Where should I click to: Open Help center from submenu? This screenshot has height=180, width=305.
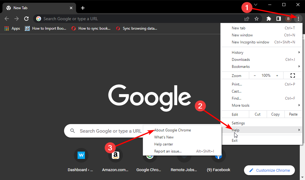click(182, 144)
